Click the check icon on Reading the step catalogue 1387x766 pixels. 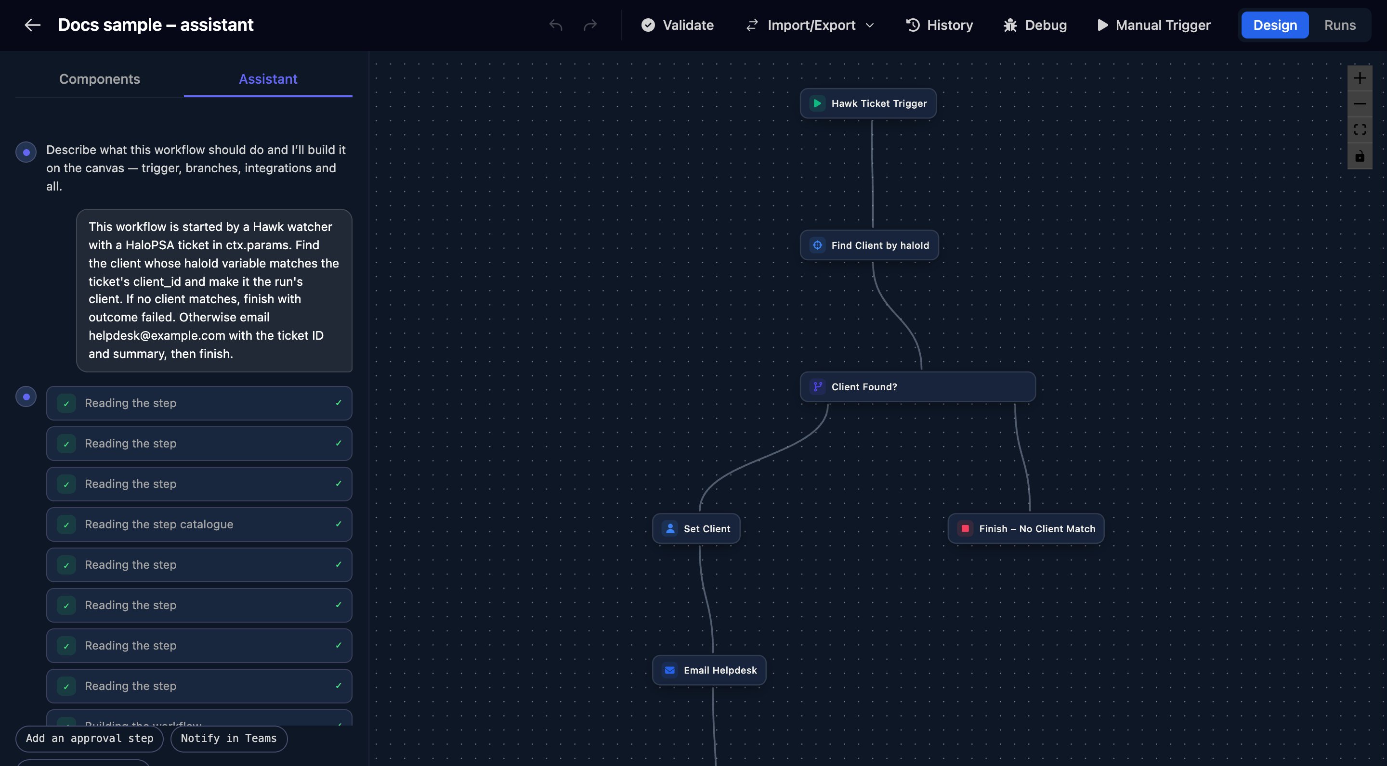[x=66, y=524]
